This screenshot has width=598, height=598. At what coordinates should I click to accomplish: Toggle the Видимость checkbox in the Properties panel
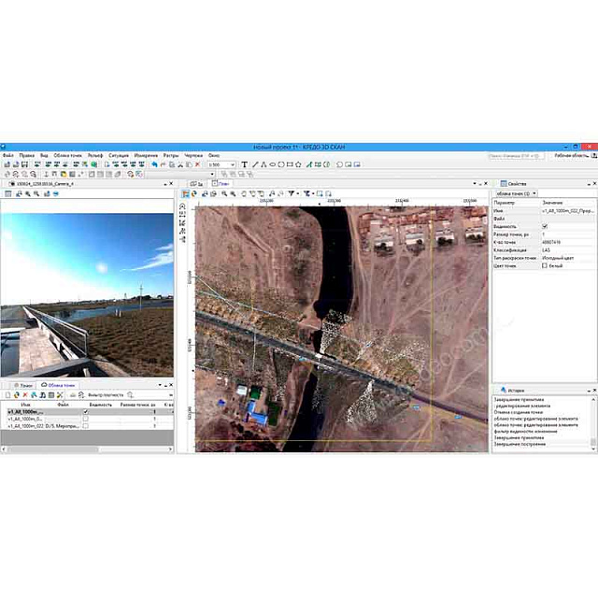coord(545,226)
